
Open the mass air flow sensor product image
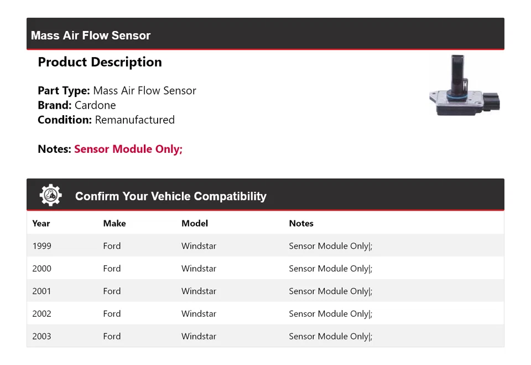point(466,85)
